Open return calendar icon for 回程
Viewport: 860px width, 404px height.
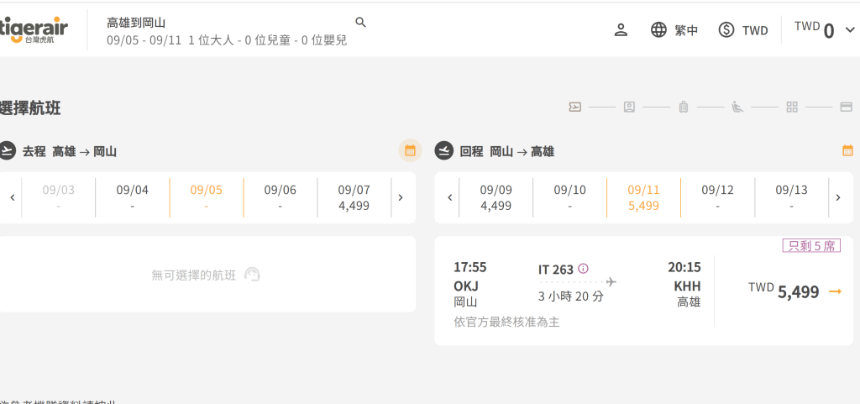click(847, 150)
